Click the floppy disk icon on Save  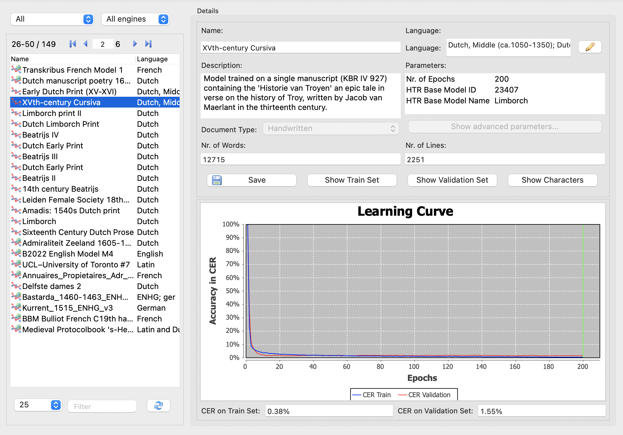point(217,180)
